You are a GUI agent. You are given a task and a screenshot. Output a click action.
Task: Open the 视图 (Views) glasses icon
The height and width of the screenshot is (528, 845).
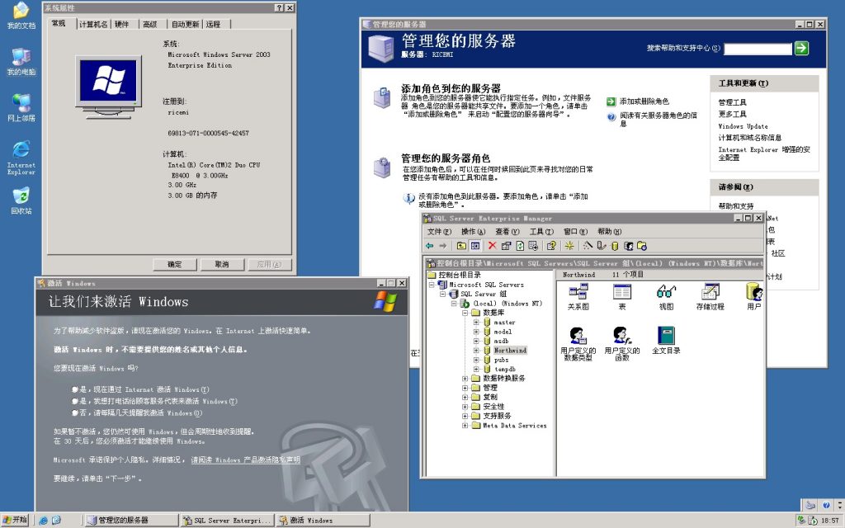[x=666, y=296]
